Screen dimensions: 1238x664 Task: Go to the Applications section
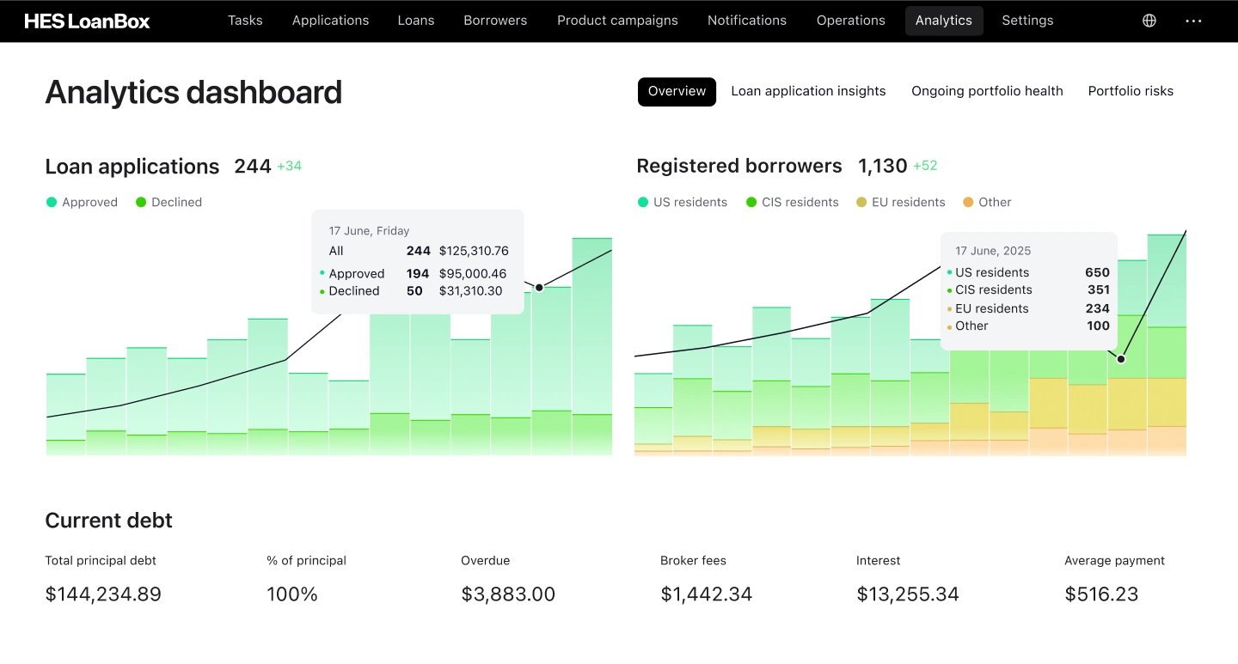coord(330,21)
